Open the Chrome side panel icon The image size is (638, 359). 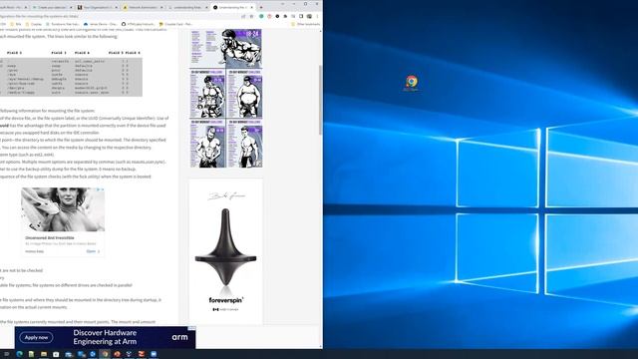tap(301, 16)
